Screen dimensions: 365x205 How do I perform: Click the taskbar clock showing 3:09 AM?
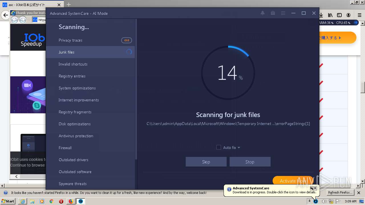coord(350,201)
